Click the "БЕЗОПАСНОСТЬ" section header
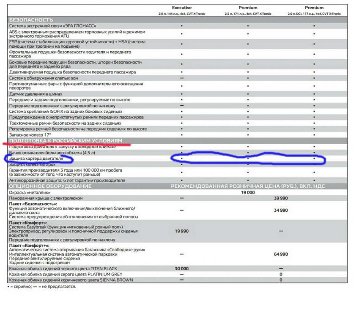 (x=31, y=20)
